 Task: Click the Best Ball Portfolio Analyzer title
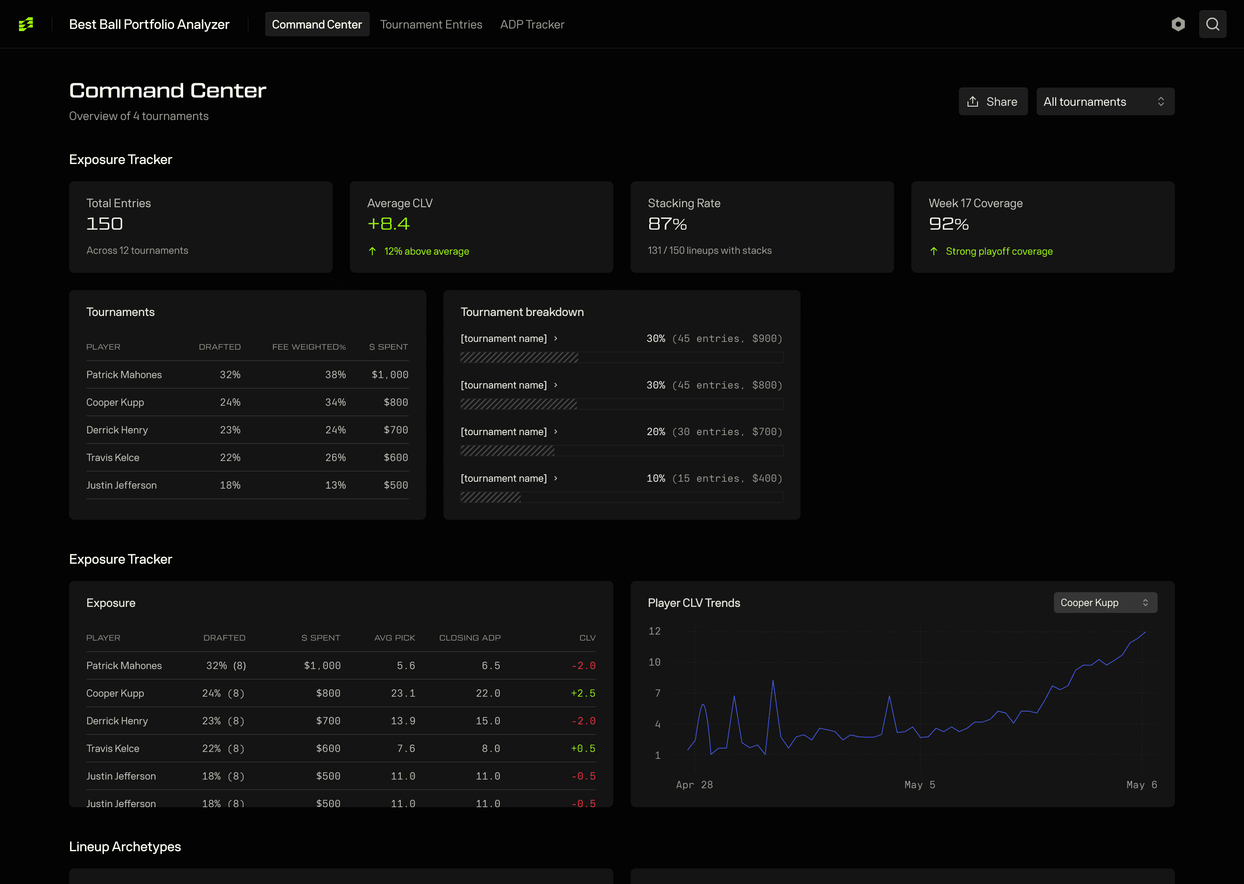coord(149,25)
